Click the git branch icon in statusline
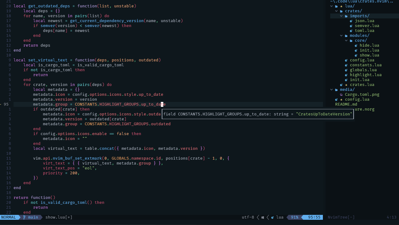 point(25,217)
